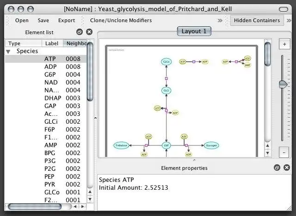Select ATP row in element list
The height and width of the screenshot is (216, 296).
click(46, 59)
